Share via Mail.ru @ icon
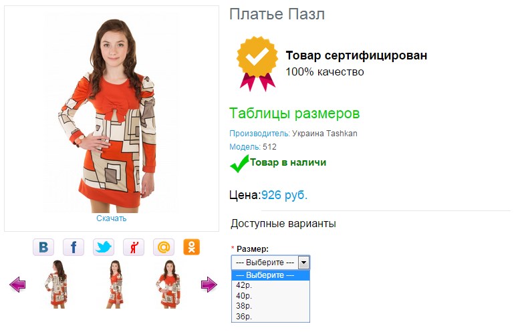 click(x=164, y=247)
